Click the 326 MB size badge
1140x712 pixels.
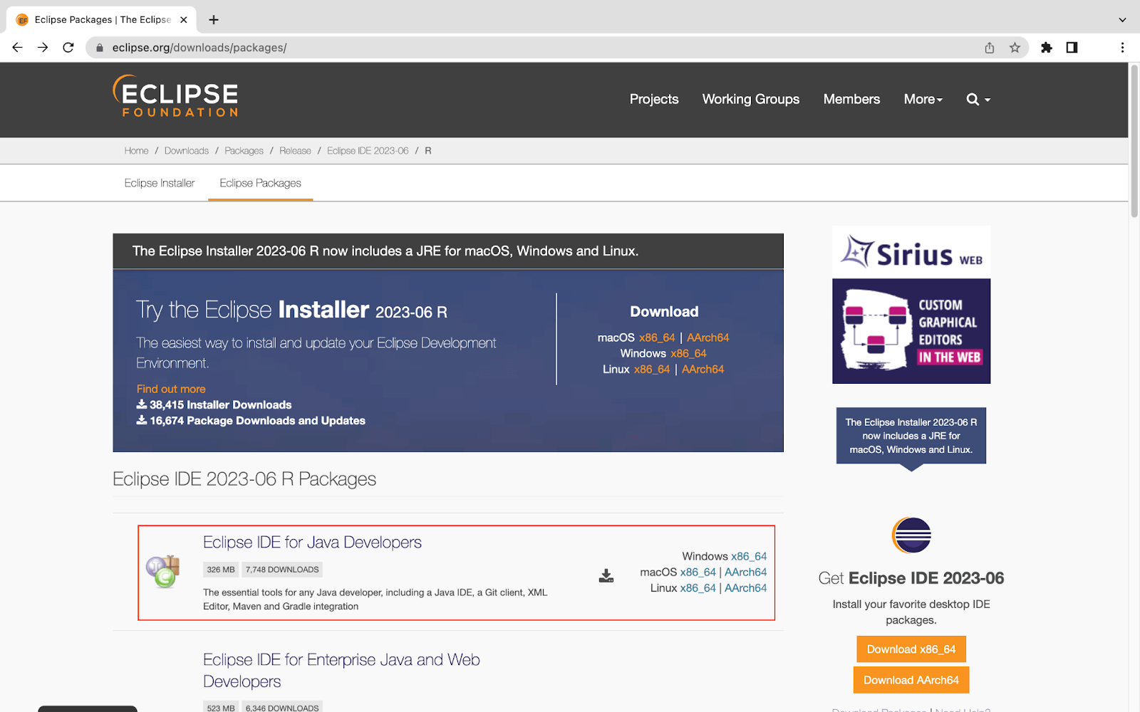pyautogui.click(x=221, y=570)
